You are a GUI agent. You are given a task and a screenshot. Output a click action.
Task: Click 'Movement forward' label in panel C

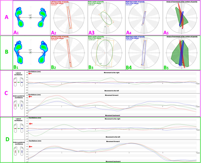click(111, 95)
